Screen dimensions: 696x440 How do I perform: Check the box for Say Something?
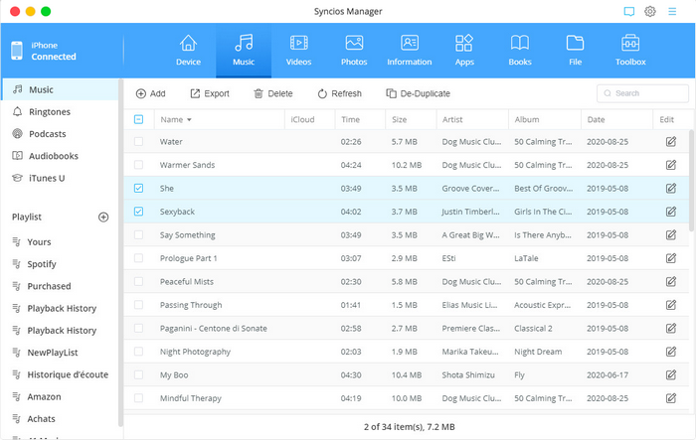pos(138,234)
